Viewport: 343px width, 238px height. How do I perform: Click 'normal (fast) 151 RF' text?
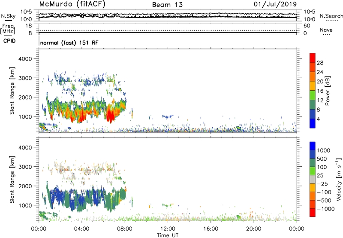pyautogui.click(x=69, y=43)
